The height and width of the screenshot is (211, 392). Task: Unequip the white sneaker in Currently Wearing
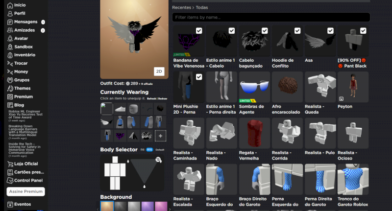point(120,109)
